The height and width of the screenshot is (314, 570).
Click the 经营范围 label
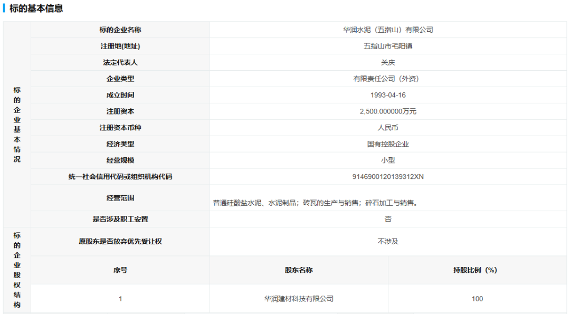[120, 198]
